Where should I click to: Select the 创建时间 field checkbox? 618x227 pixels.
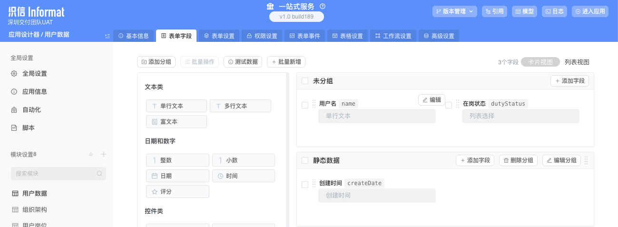305,185
